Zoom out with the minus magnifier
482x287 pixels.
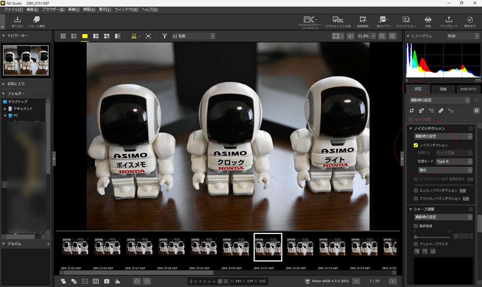coord(382,36)
